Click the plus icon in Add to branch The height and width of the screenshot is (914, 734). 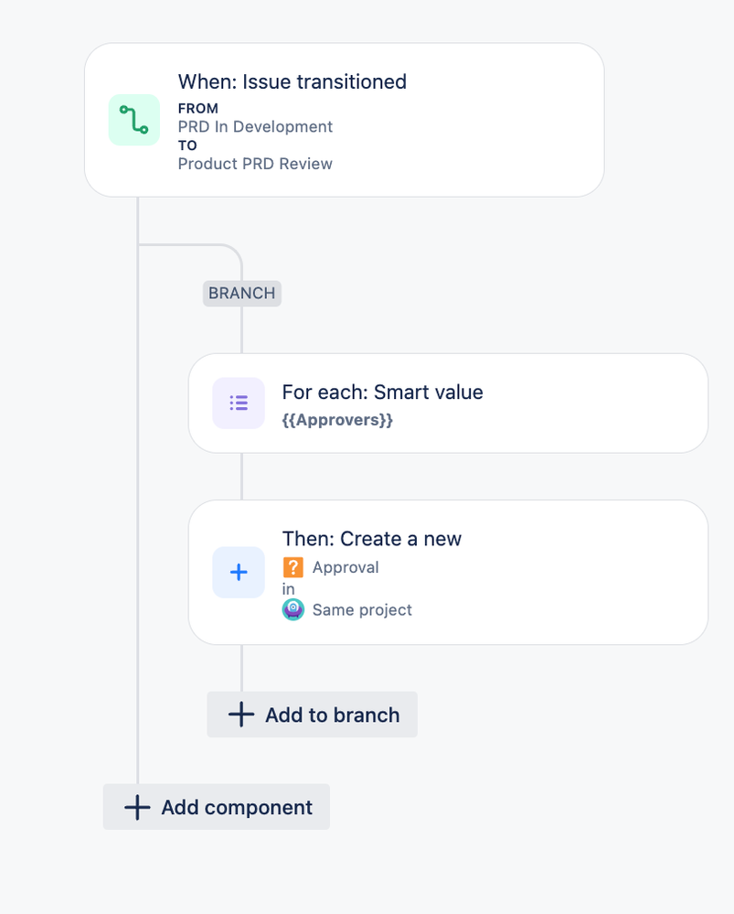[x=241, y=715]
